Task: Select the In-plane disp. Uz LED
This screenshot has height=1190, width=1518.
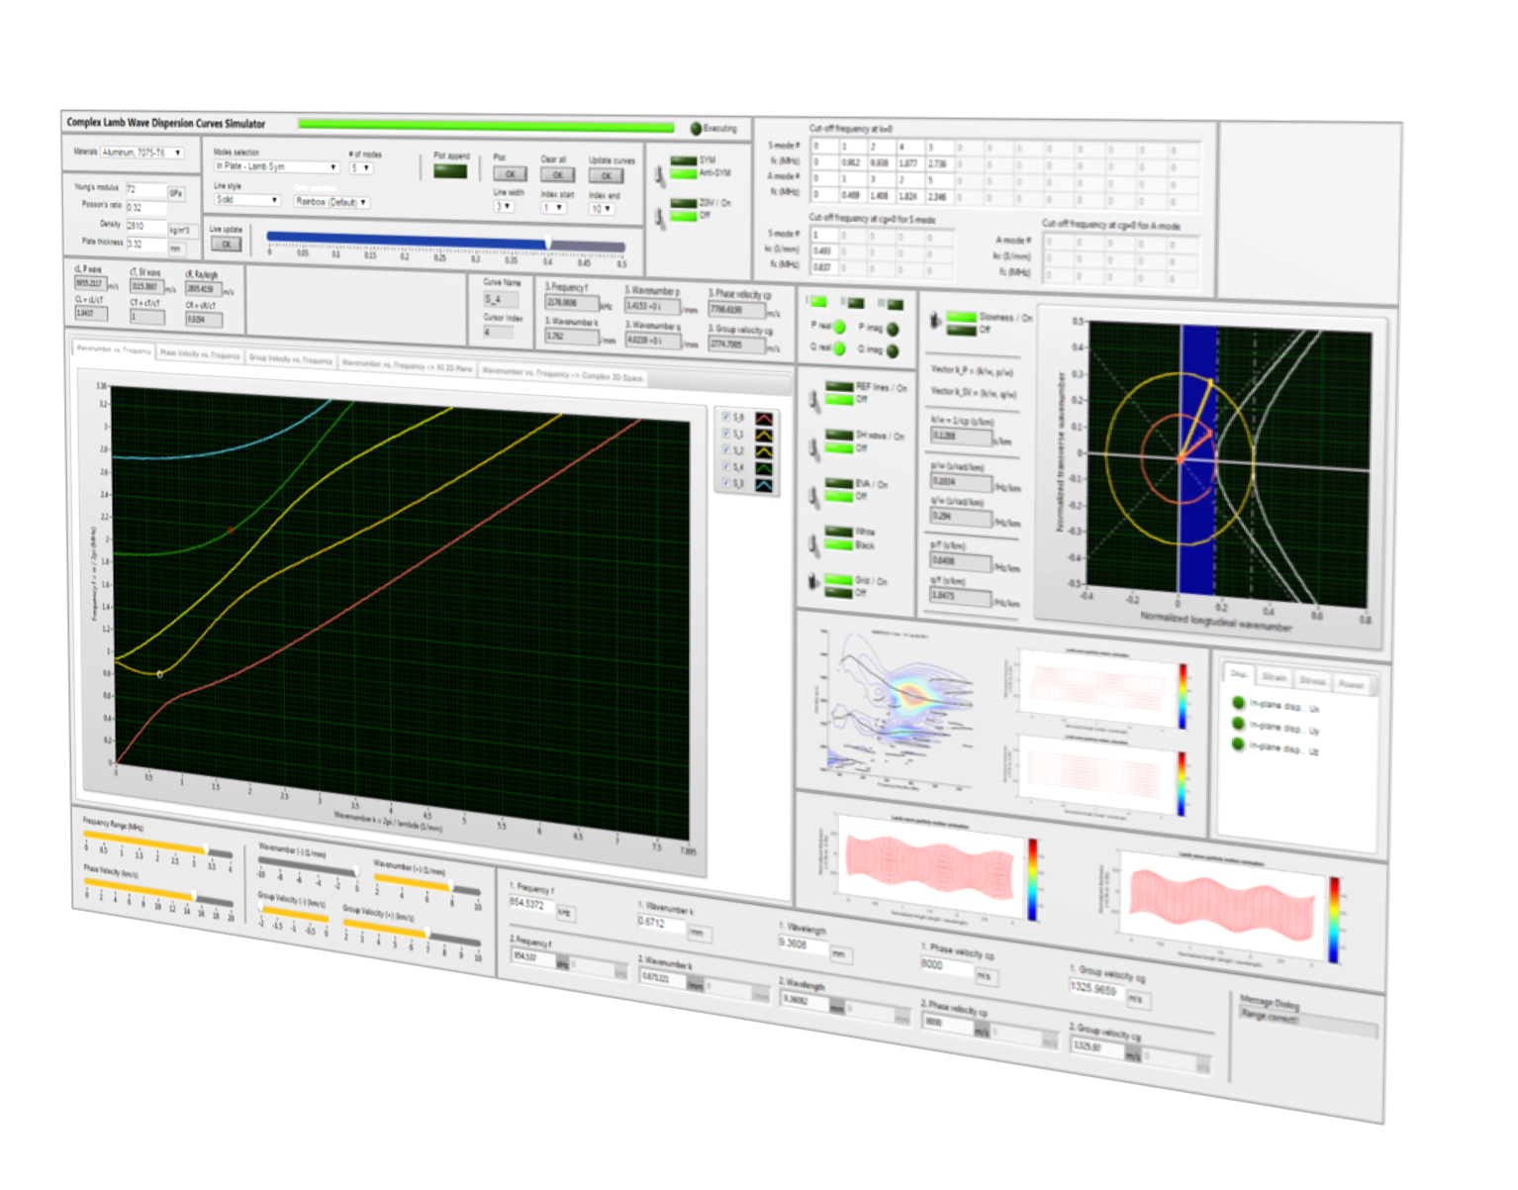Action: coord(1238,744)
